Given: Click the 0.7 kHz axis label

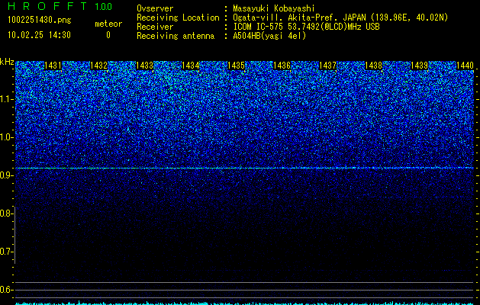Looking at the screenshot, I should point(5,252).
